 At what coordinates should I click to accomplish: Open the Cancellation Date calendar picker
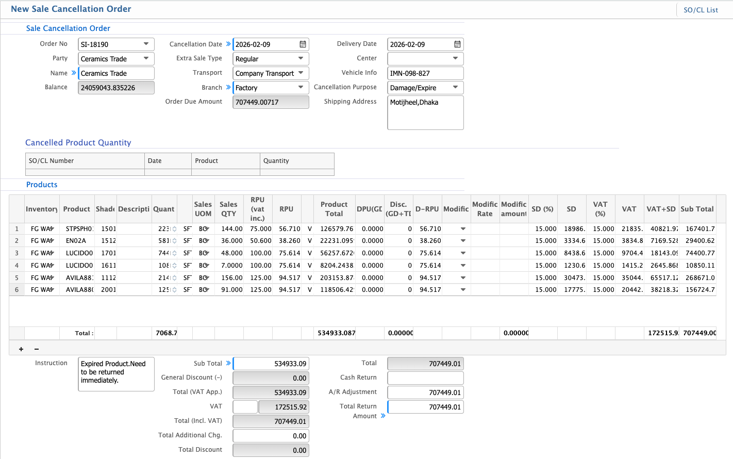303,44
